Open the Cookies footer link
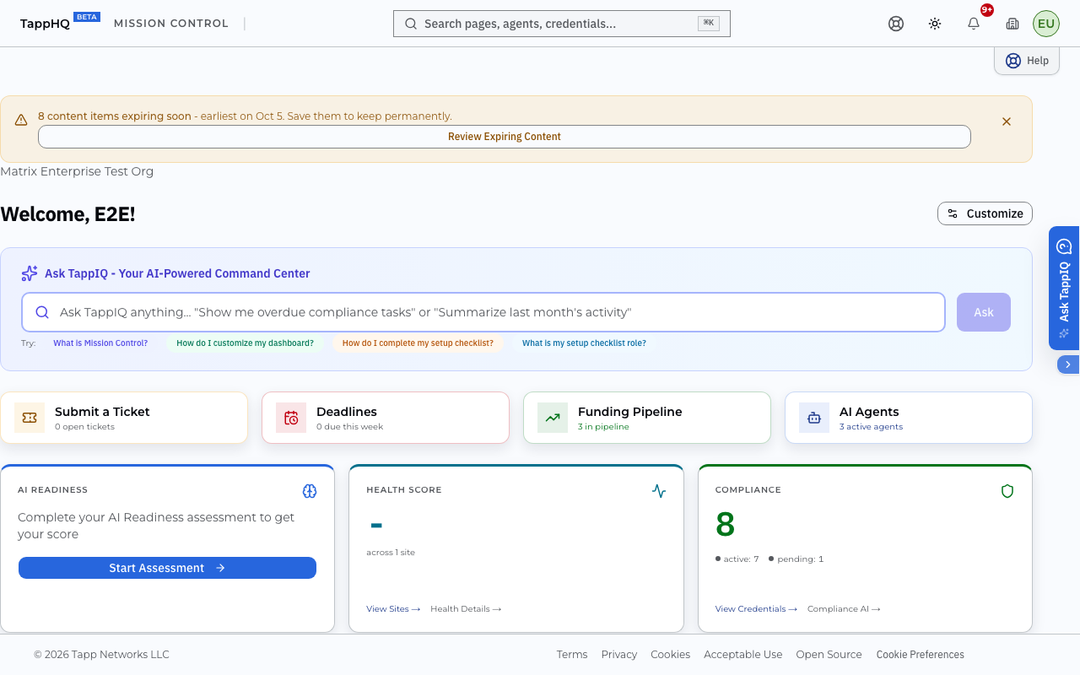 (x=671, y=655)
